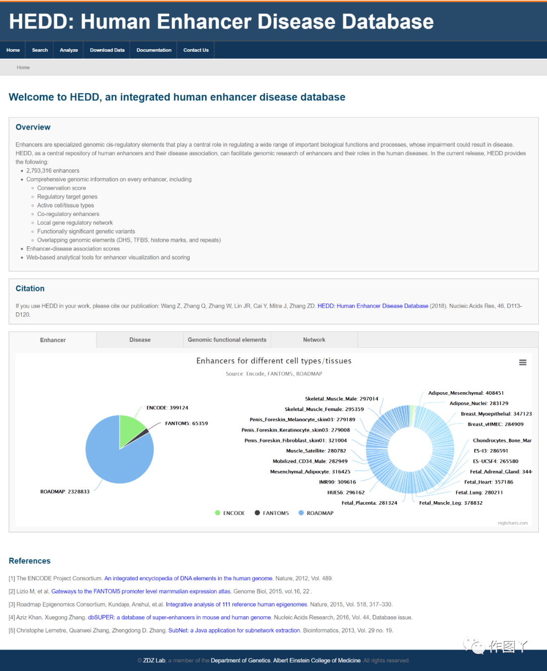Viewport: 547px width, 671px height.
Task: Click Penis_Foreskin_Fibroblast_skin01: 321004 label
Action: coord(296,440)
